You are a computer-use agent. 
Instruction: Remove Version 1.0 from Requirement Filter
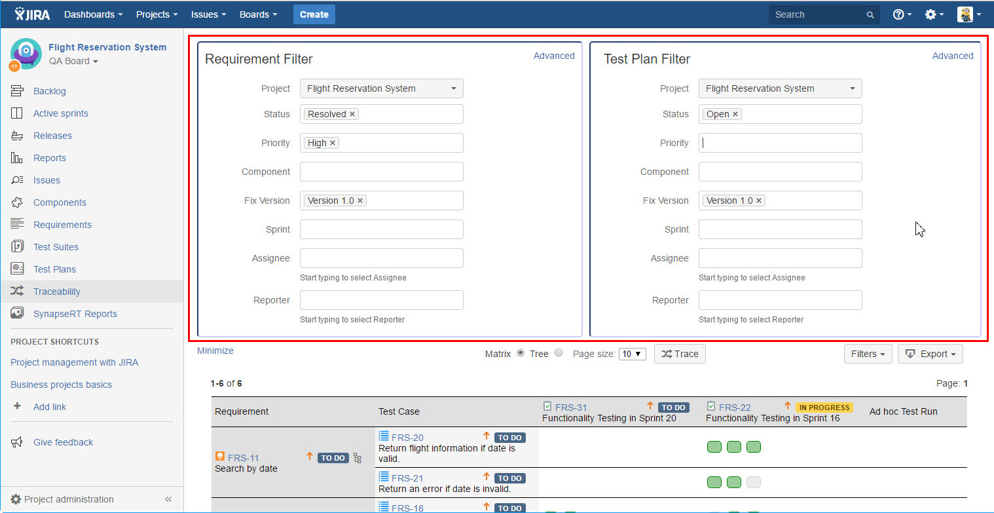point(360,200)
